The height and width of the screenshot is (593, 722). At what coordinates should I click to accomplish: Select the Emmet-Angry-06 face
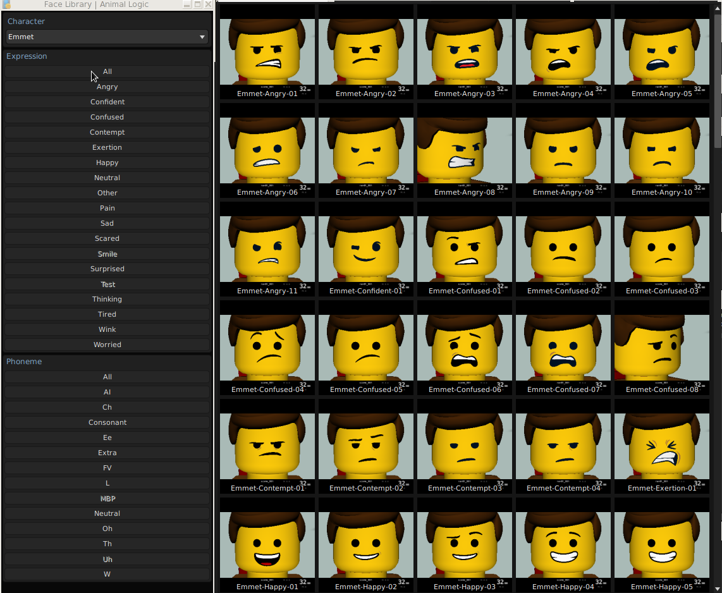tap(267, 150)
